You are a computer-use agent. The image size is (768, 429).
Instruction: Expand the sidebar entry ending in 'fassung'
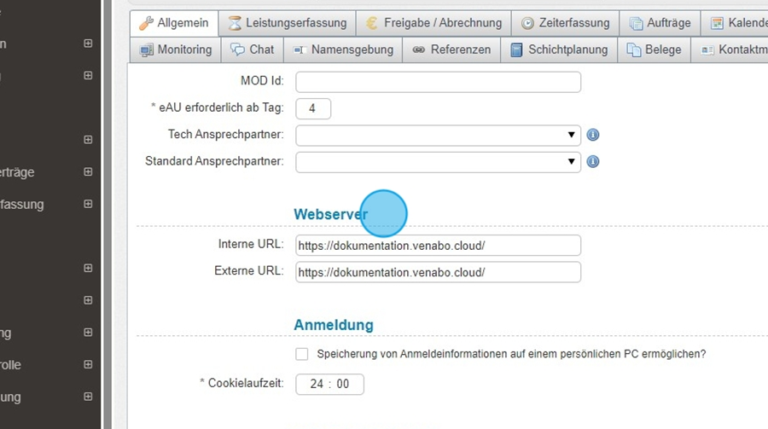(x=88, y=205)
